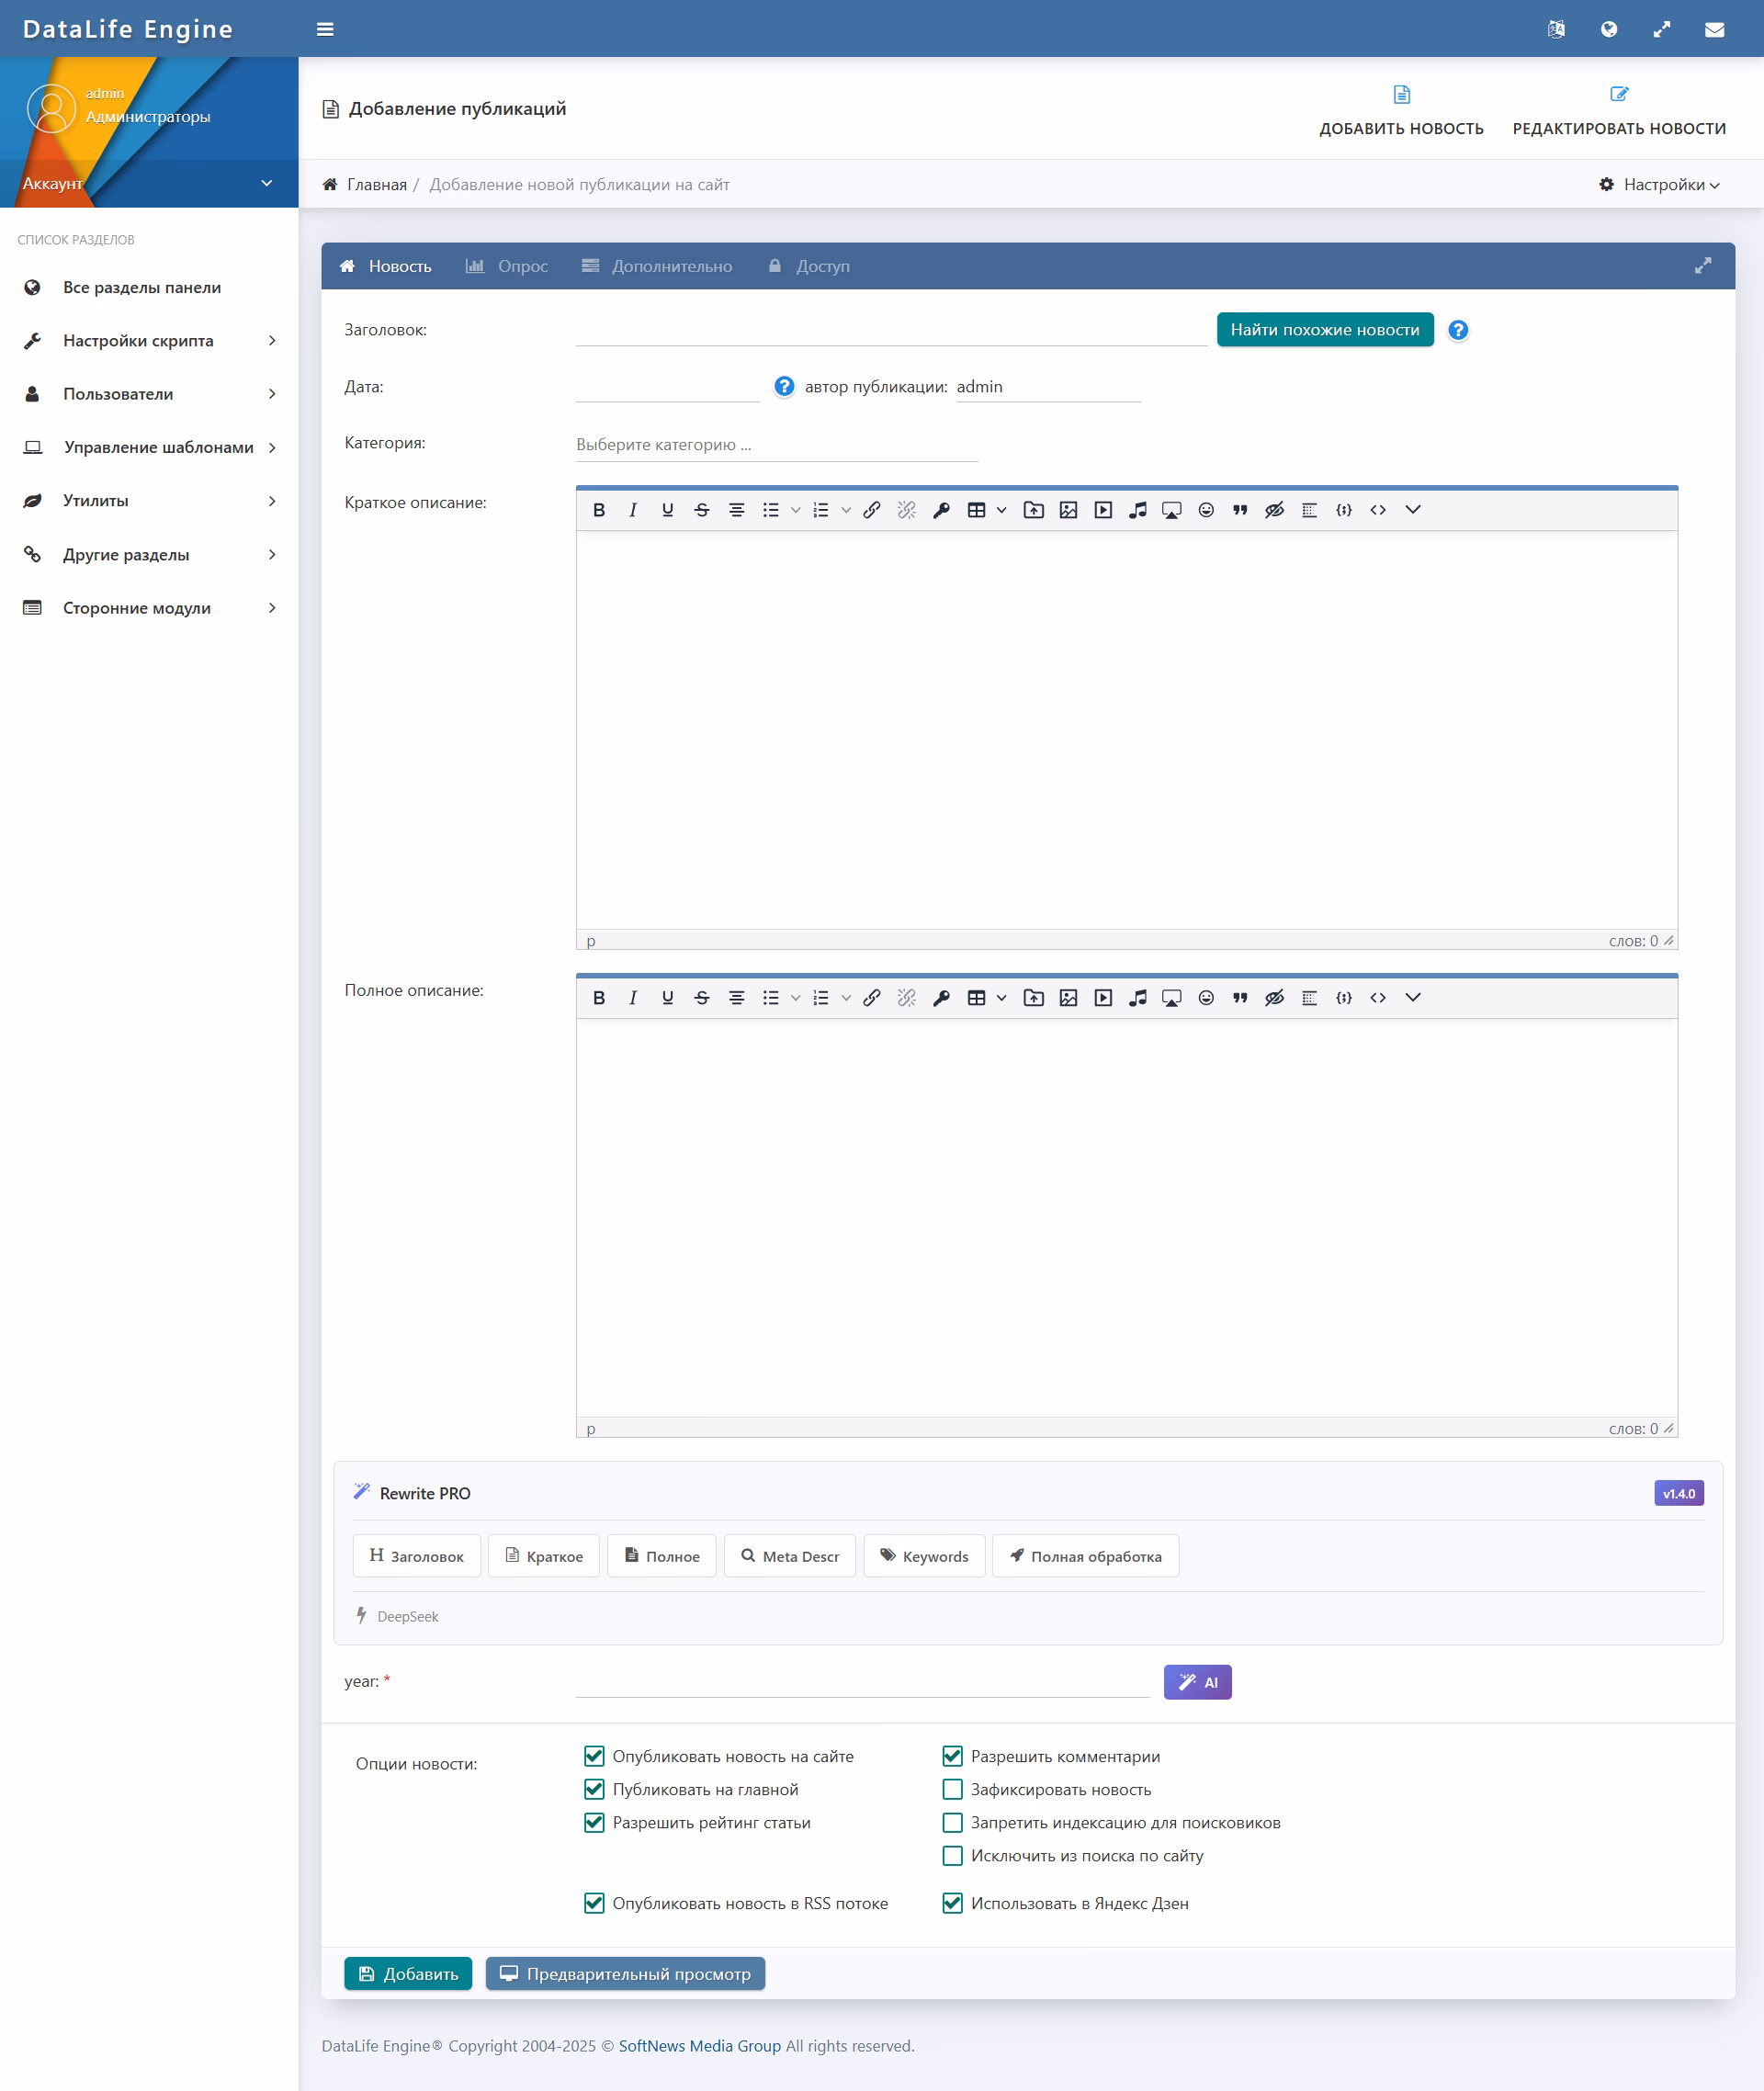This screenshot has width=1764, height=2091.
Task: Uncheck Публиковать на главной
Action: coord(594,1789)
